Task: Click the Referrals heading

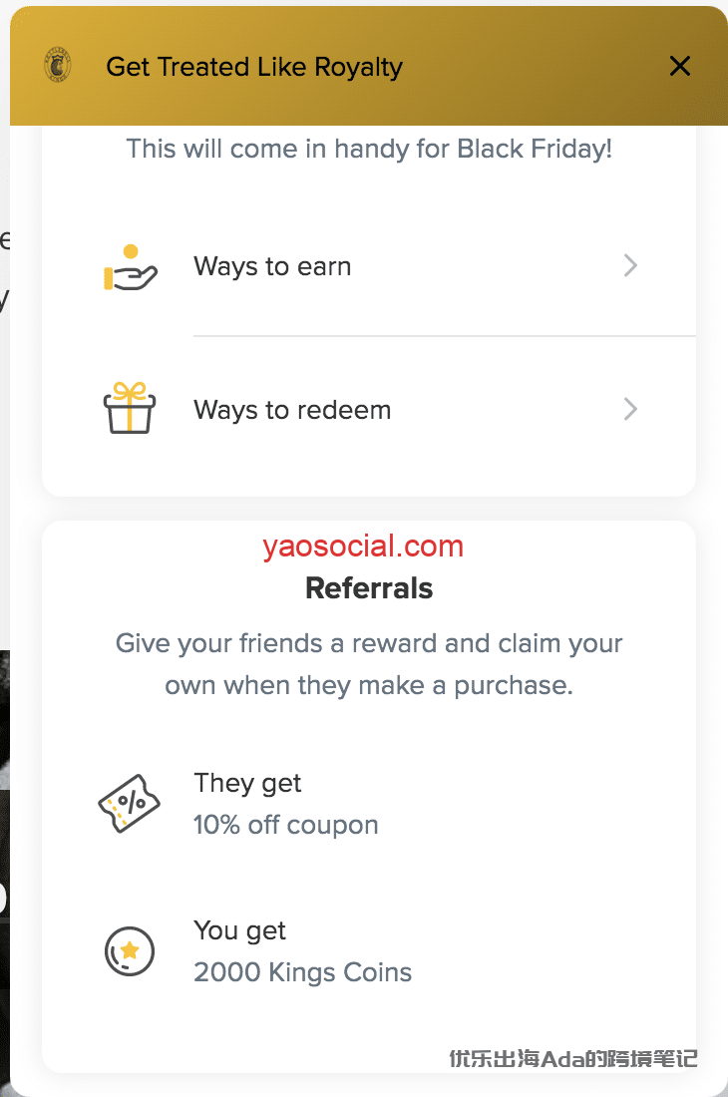Action: coord(369,588)
